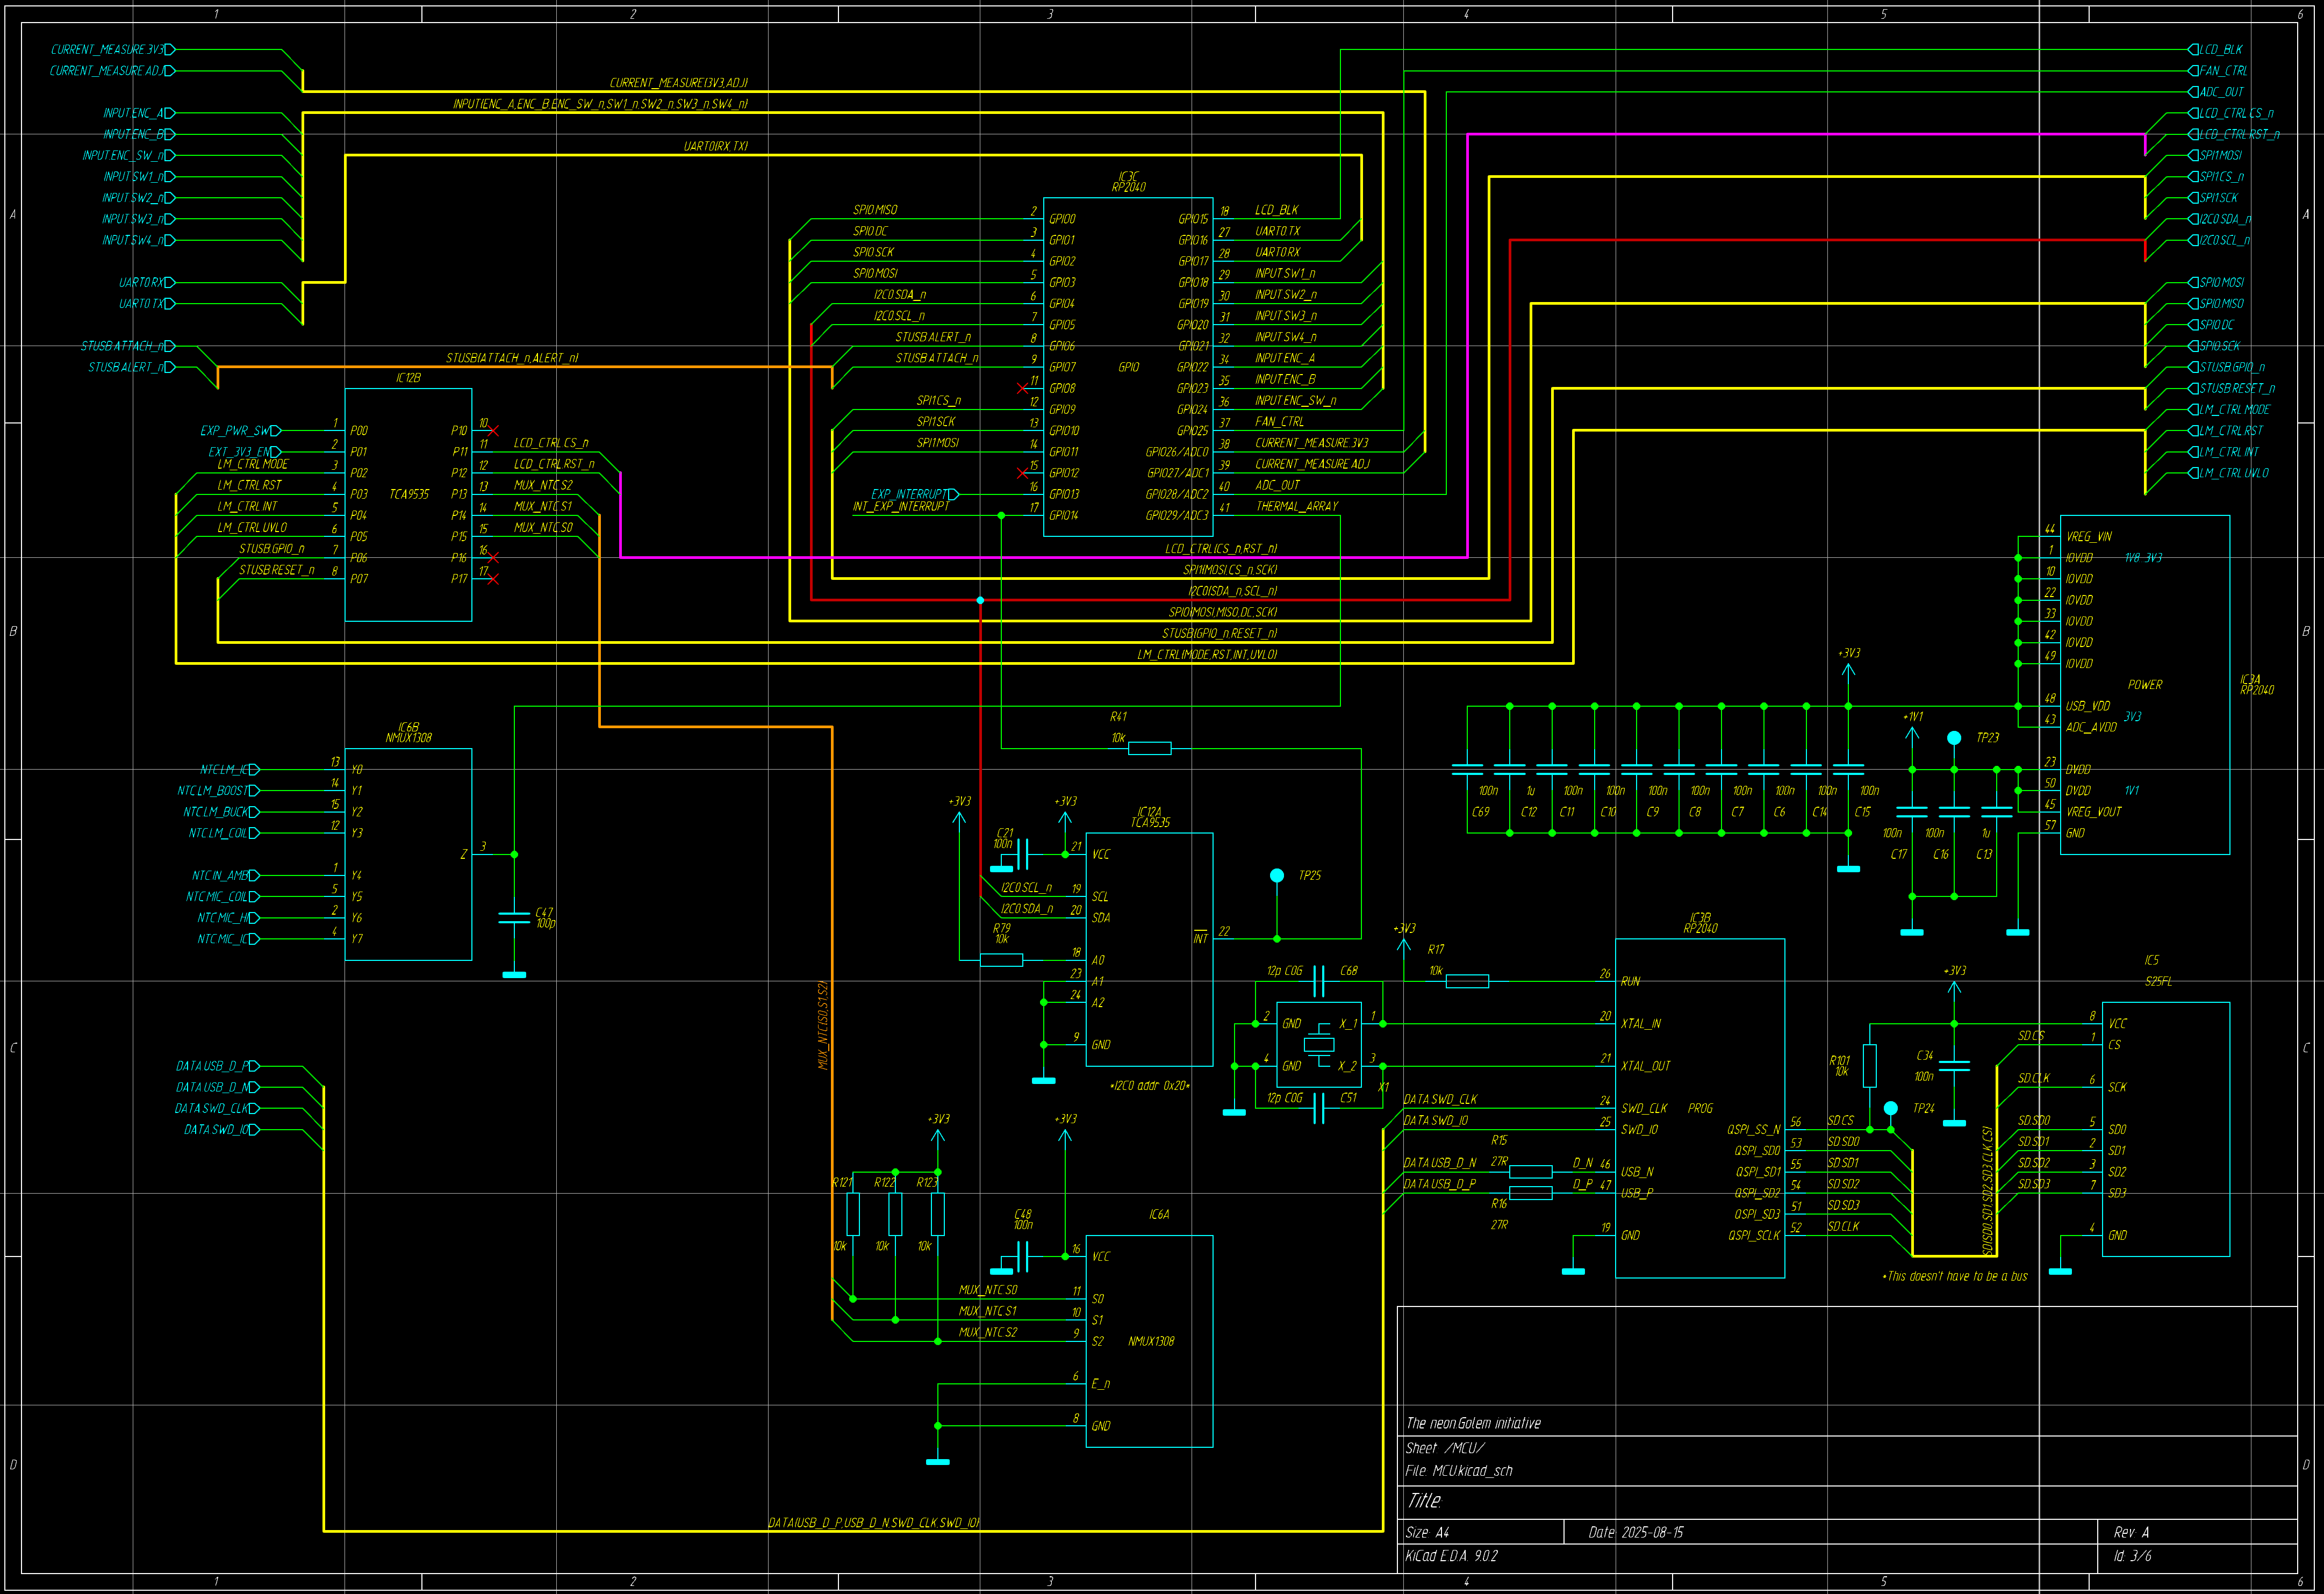Select the Date 2025-08-15 title block field
This screenshot has width=2324, height=1594.
pyautogui.click(x=1636, y=1532)
